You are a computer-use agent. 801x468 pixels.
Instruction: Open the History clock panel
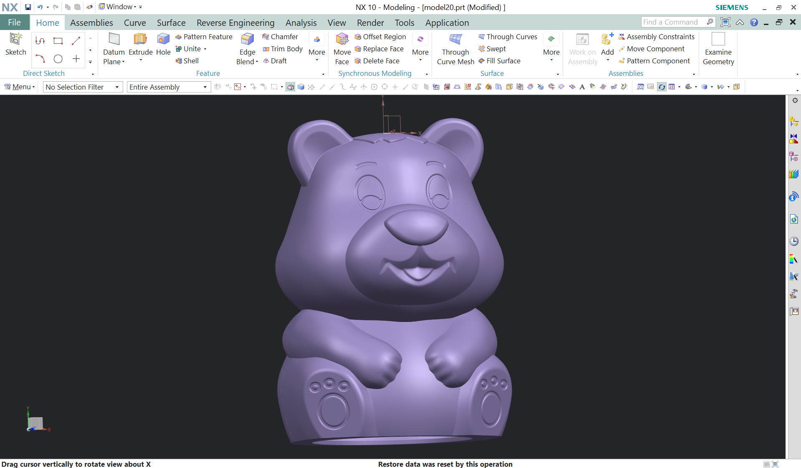click(x=793, y=241)
